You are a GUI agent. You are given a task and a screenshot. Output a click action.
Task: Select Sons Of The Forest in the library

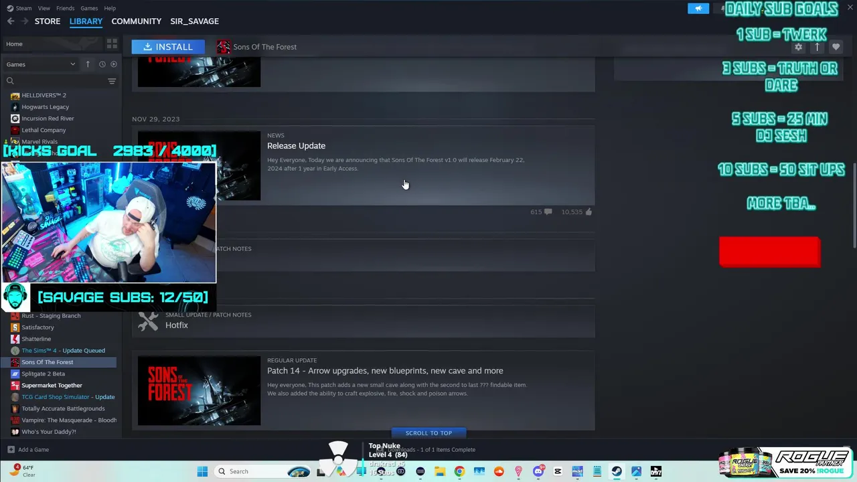pyautogui.click(x=59, y=362)
